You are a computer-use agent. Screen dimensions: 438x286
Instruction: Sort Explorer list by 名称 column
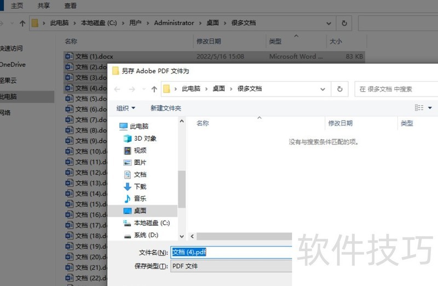click(x=71, y=41)
